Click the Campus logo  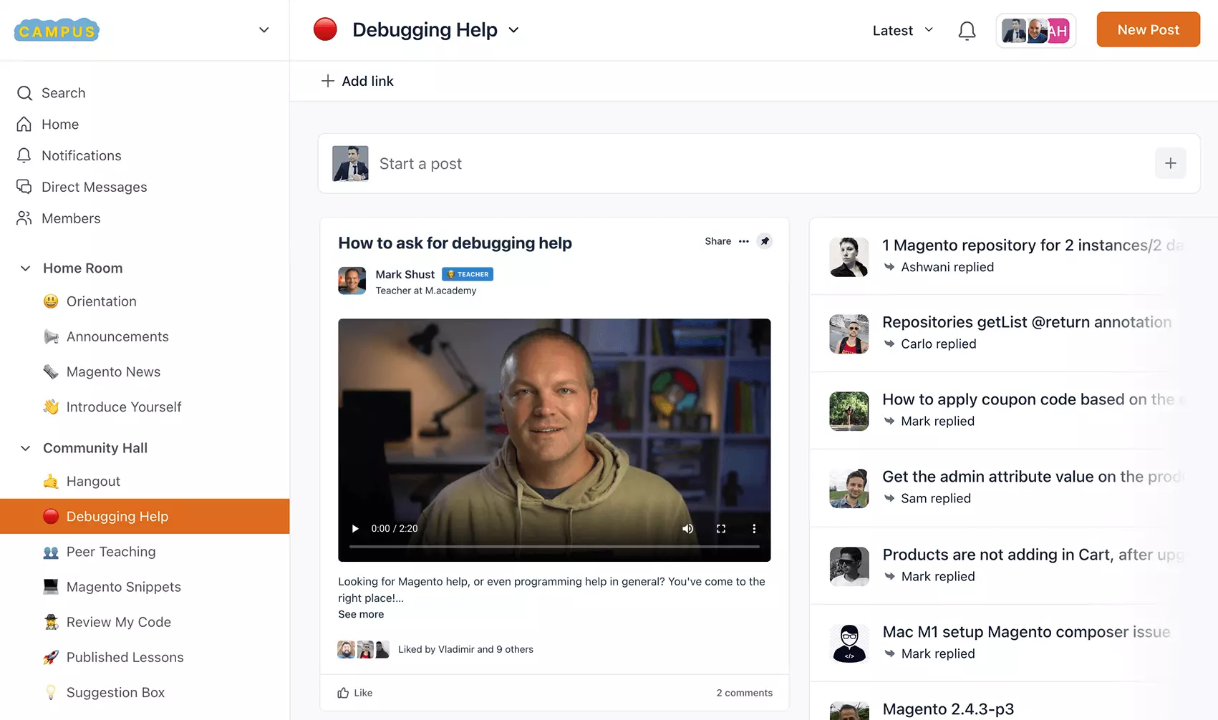[57, 30]
